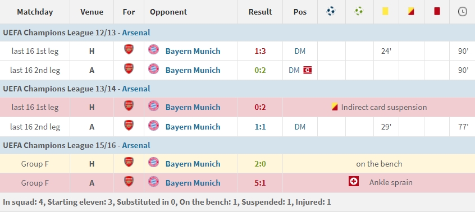This screenshot has height=212, width=475.
Task: Click Arsenal crest in 12/13 first leg row
Action: point(129,49)
